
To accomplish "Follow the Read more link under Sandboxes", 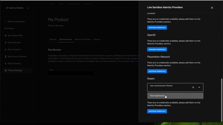I will (134, 61).
